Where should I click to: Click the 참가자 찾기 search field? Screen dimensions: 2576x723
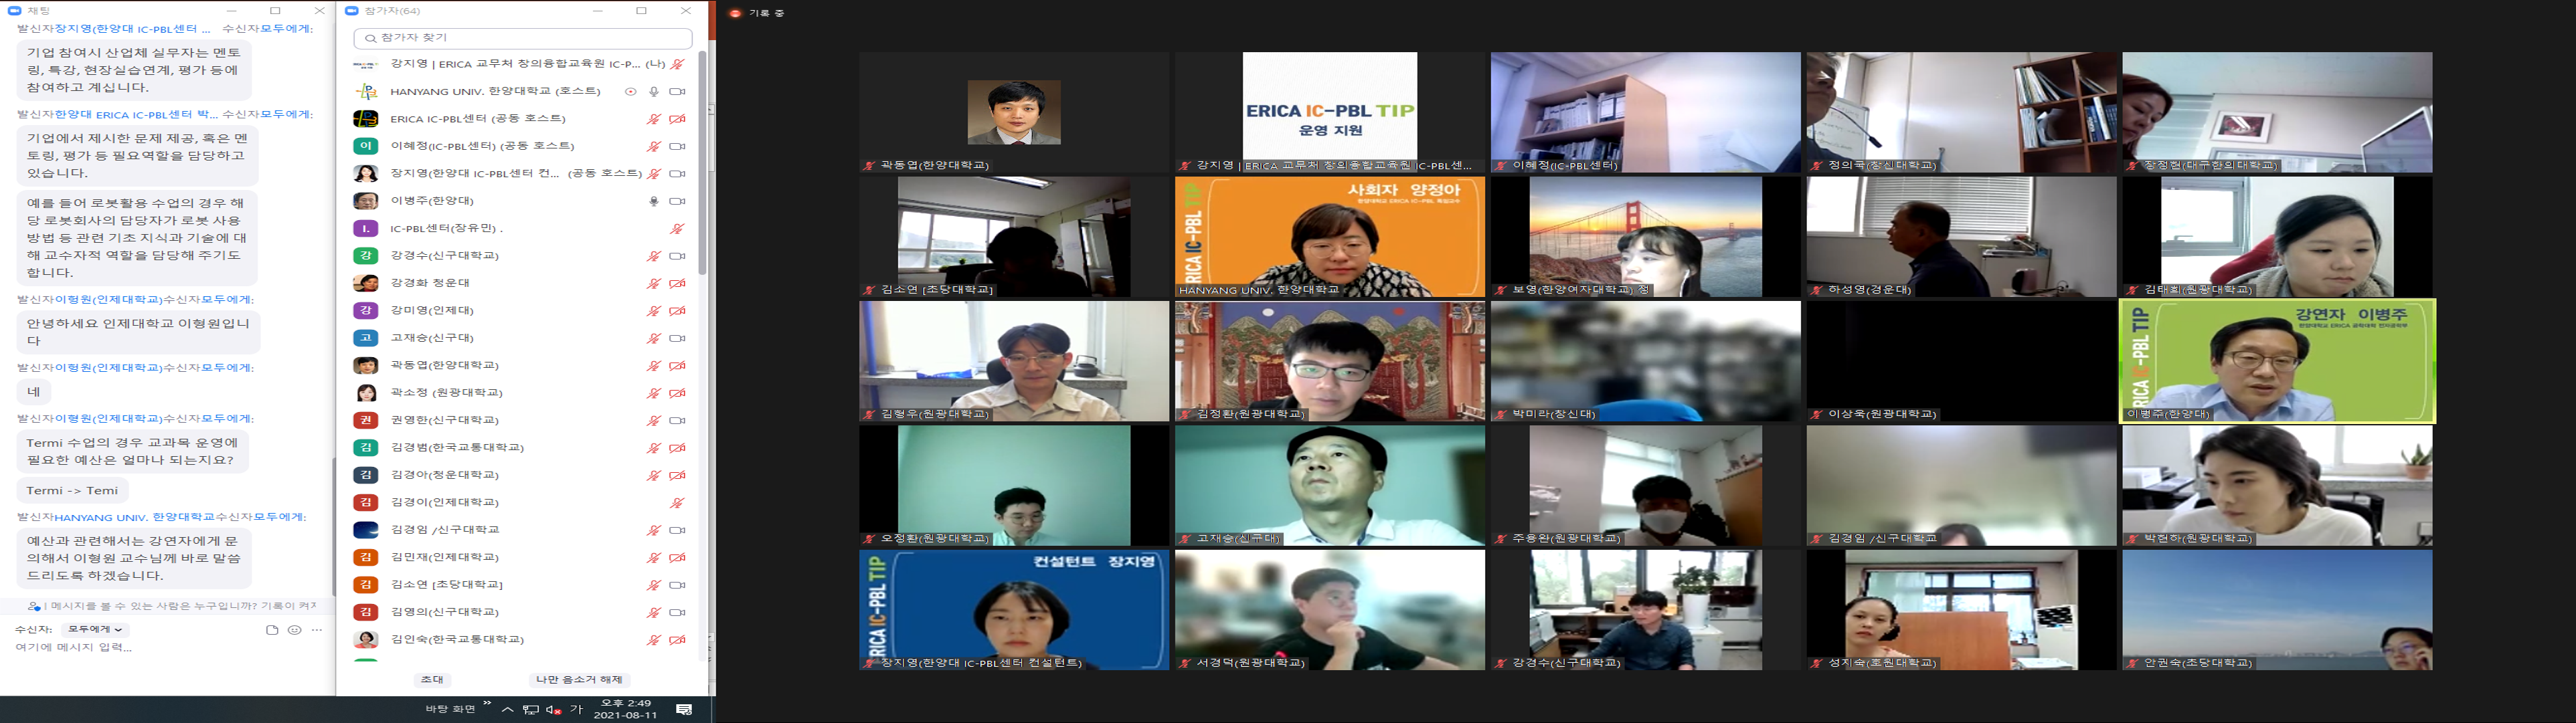523,38
